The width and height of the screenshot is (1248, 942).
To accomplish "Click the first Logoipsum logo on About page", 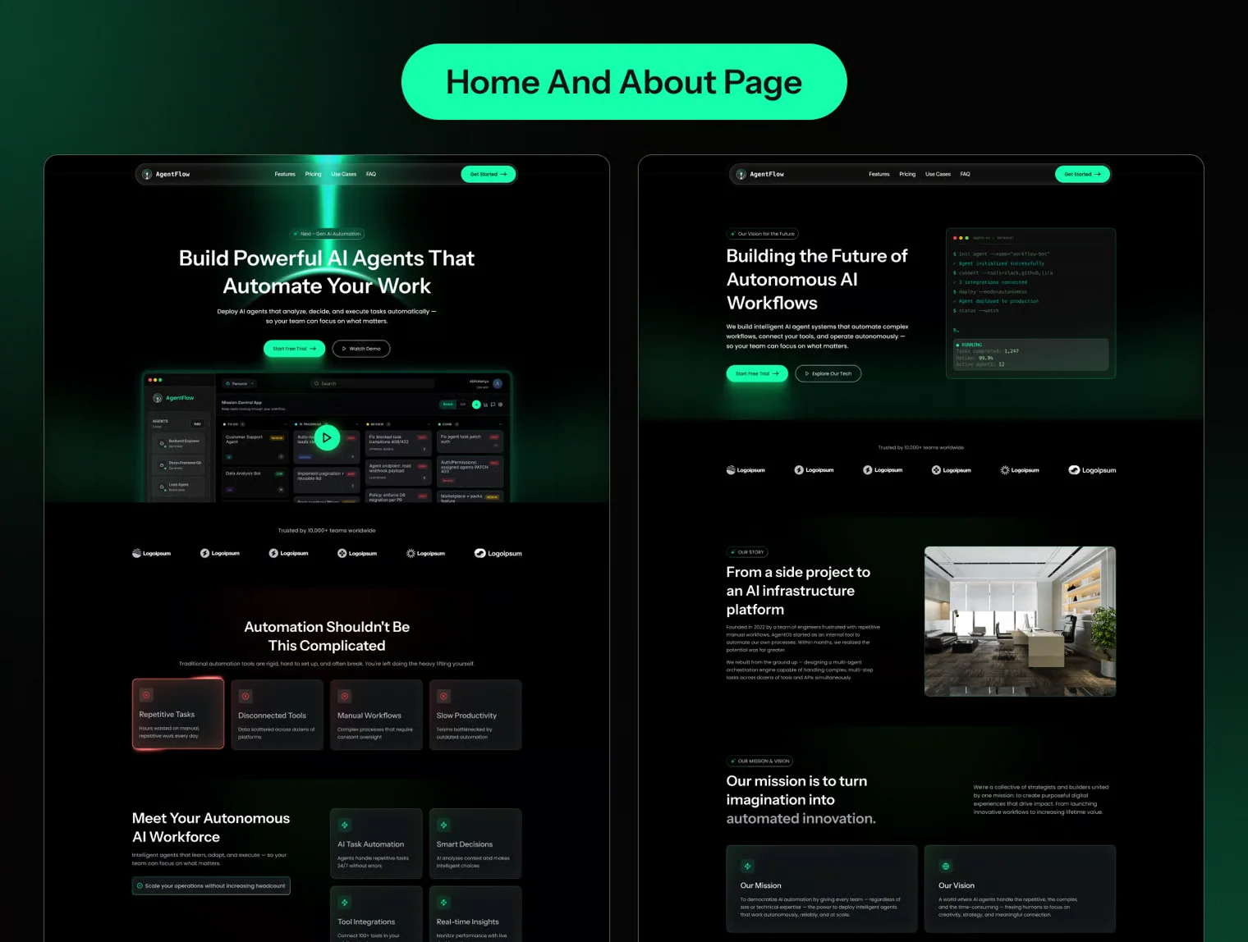I will click(746, 470).
